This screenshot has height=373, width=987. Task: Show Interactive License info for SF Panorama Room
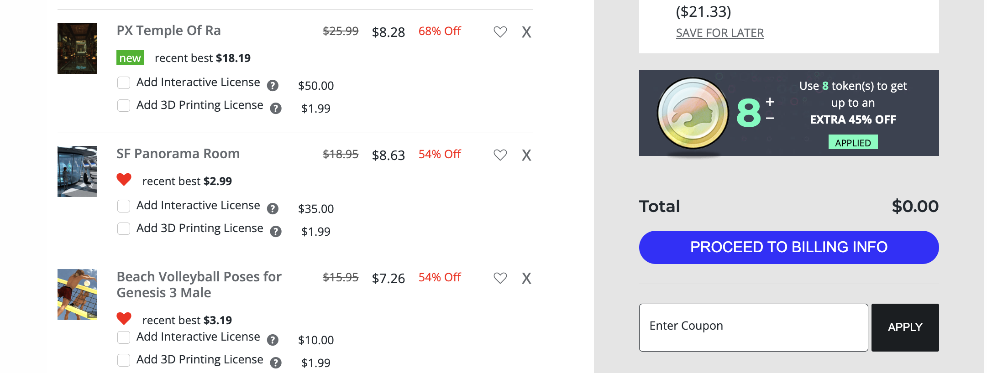click(x=273, y=209)
